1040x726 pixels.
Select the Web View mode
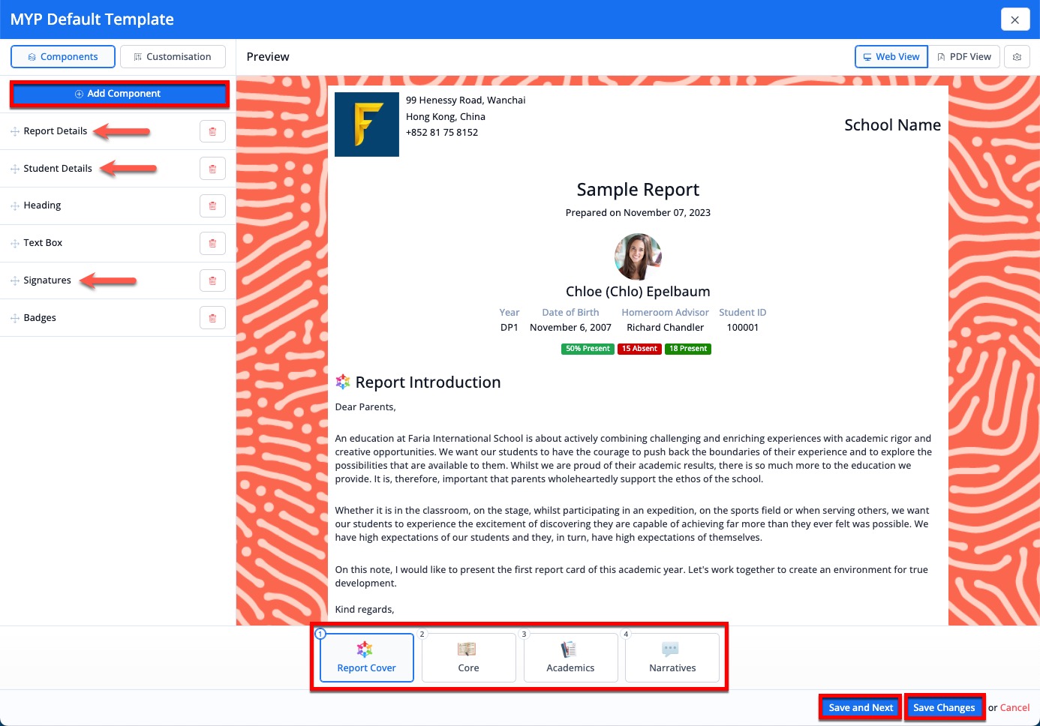coord(891,57)
